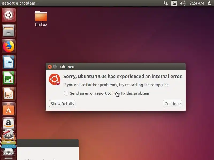
Task: Open the En keyboard layout indicator
Action: (174, 3)
